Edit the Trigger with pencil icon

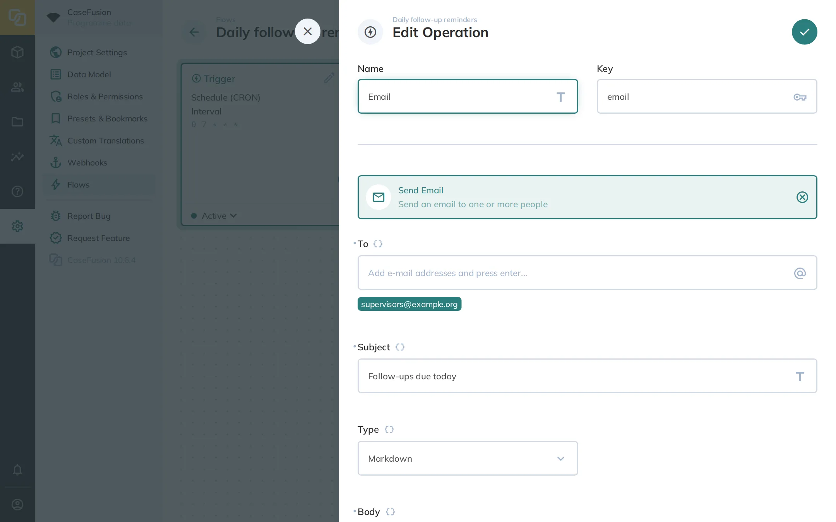[x=329, y=78]
